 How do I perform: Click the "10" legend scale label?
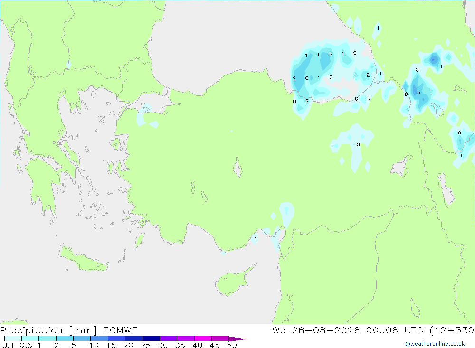point(94,345)
